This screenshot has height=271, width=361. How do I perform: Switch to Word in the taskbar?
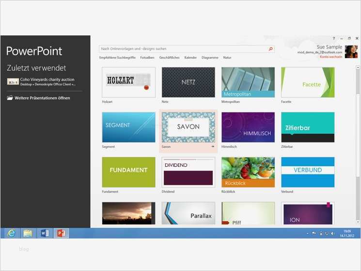pyautogui.click(x=45, y=233)
